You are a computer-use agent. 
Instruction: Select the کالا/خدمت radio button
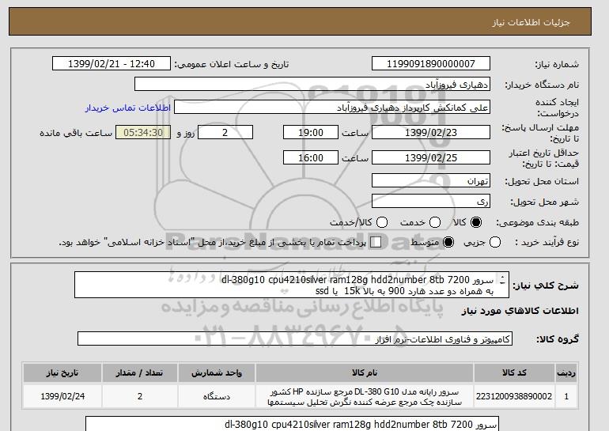coord(382,222)
